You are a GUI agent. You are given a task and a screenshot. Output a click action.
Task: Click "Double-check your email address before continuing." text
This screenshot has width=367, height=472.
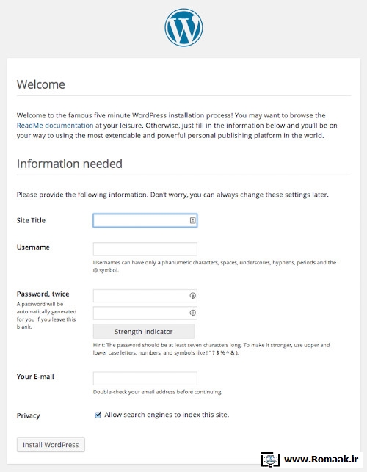(x=158, y=392)
